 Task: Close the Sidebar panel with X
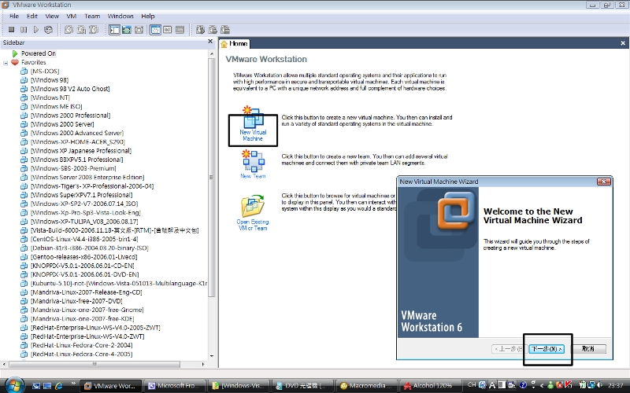pyautogui.click(x=210, y=42)
